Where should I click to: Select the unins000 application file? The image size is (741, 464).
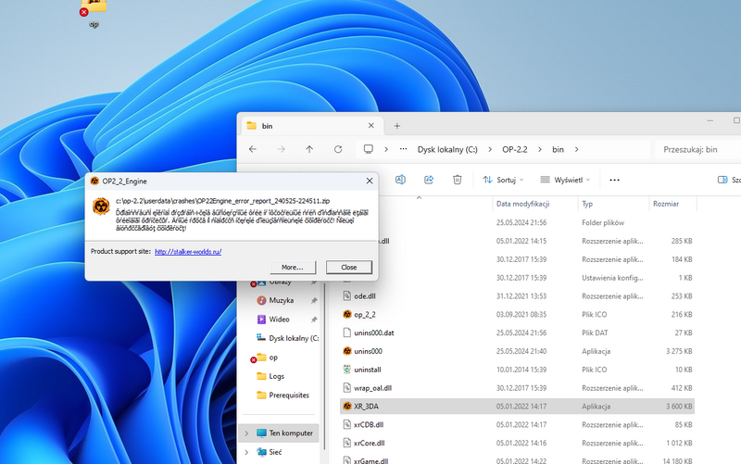368,351
